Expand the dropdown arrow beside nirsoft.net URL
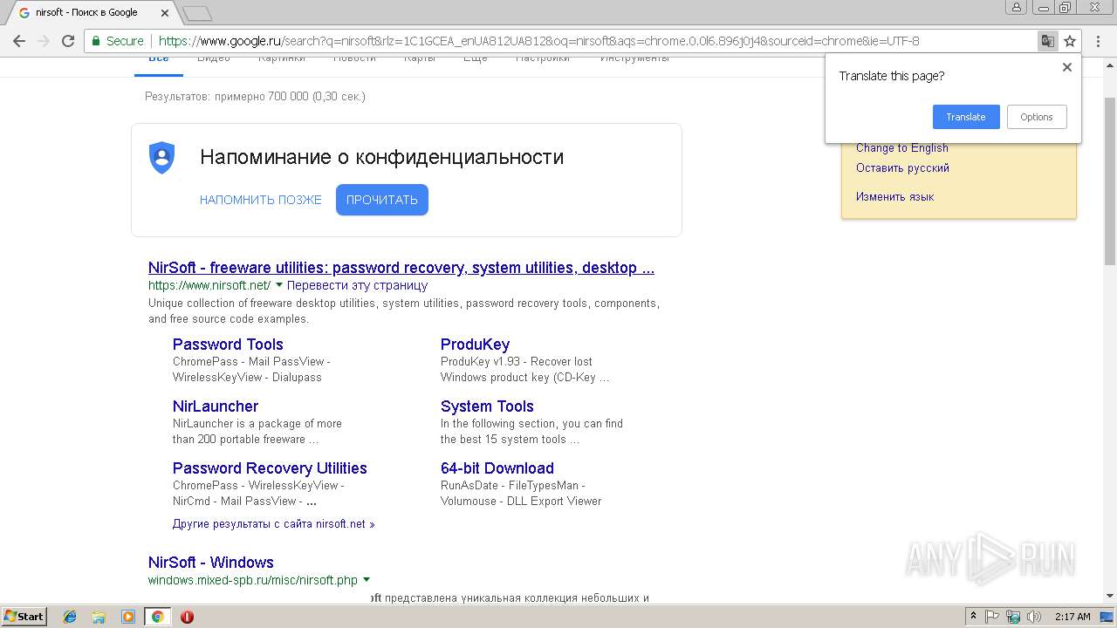The image size is (1117, 628). click(279, 285)
